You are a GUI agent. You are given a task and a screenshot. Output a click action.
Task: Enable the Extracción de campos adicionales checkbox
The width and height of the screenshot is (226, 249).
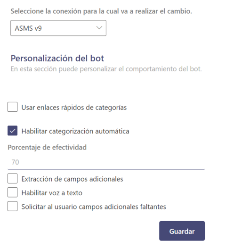click(12, 178)
